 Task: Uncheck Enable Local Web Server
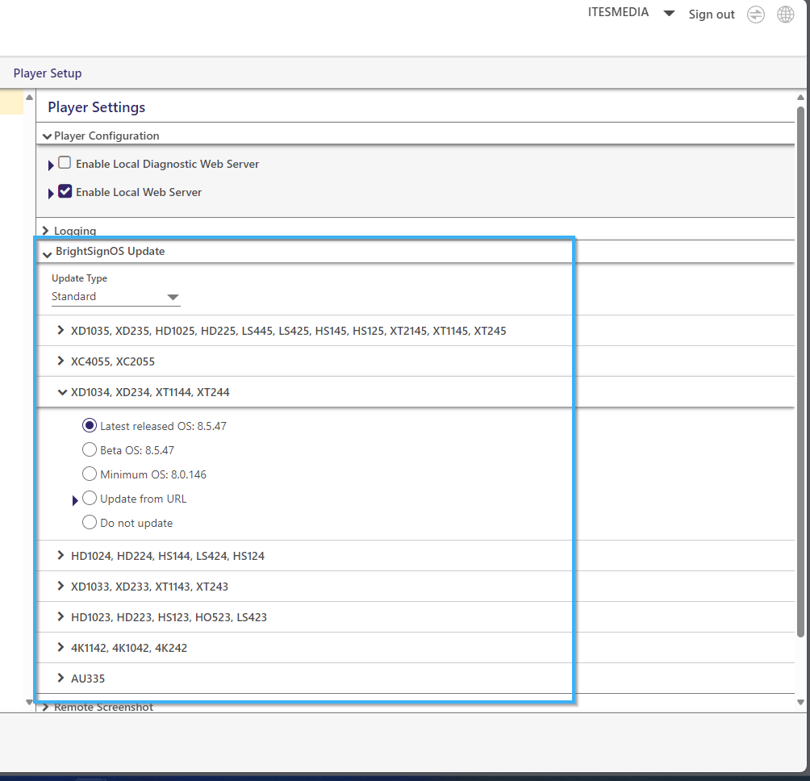pyautogui.click(x=65, y=191)
